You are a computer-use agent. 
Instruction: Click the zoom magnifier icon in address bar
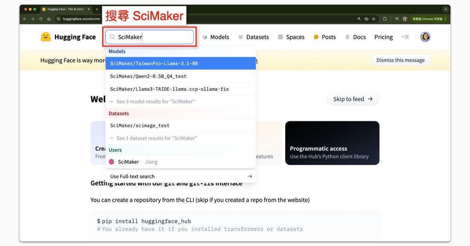(x=359, y=19)
